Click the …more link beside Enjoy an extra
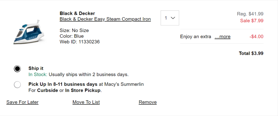 tap(222, 37)
